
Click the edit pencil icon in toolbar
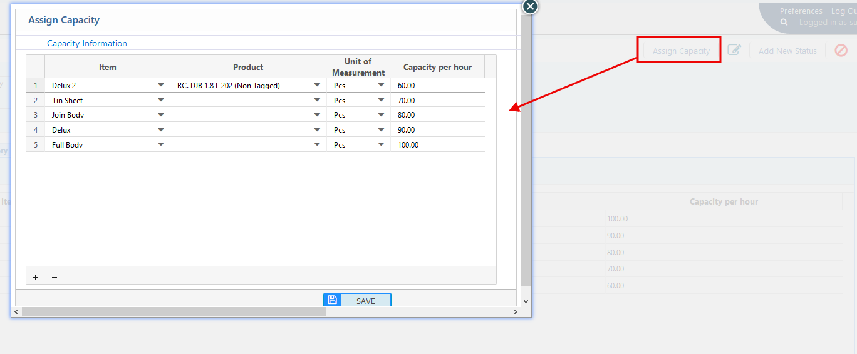tap(734, 50)
